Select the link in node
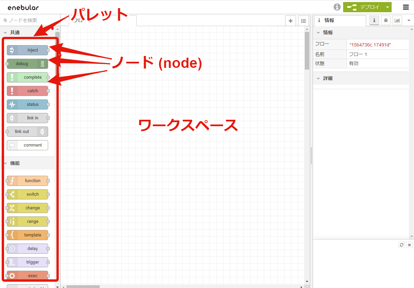414x288 pixels. (x=27, y=118)
